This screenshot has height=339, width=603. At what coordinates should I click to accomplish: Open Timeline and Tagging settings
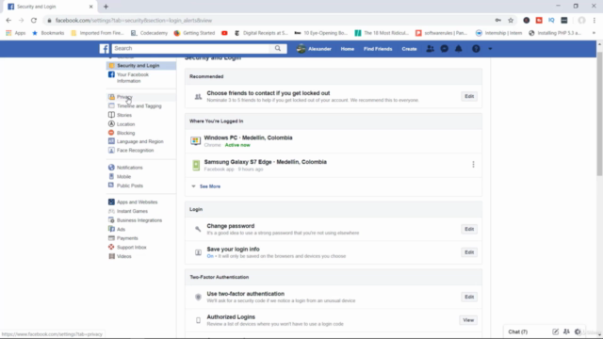[140, 106]
